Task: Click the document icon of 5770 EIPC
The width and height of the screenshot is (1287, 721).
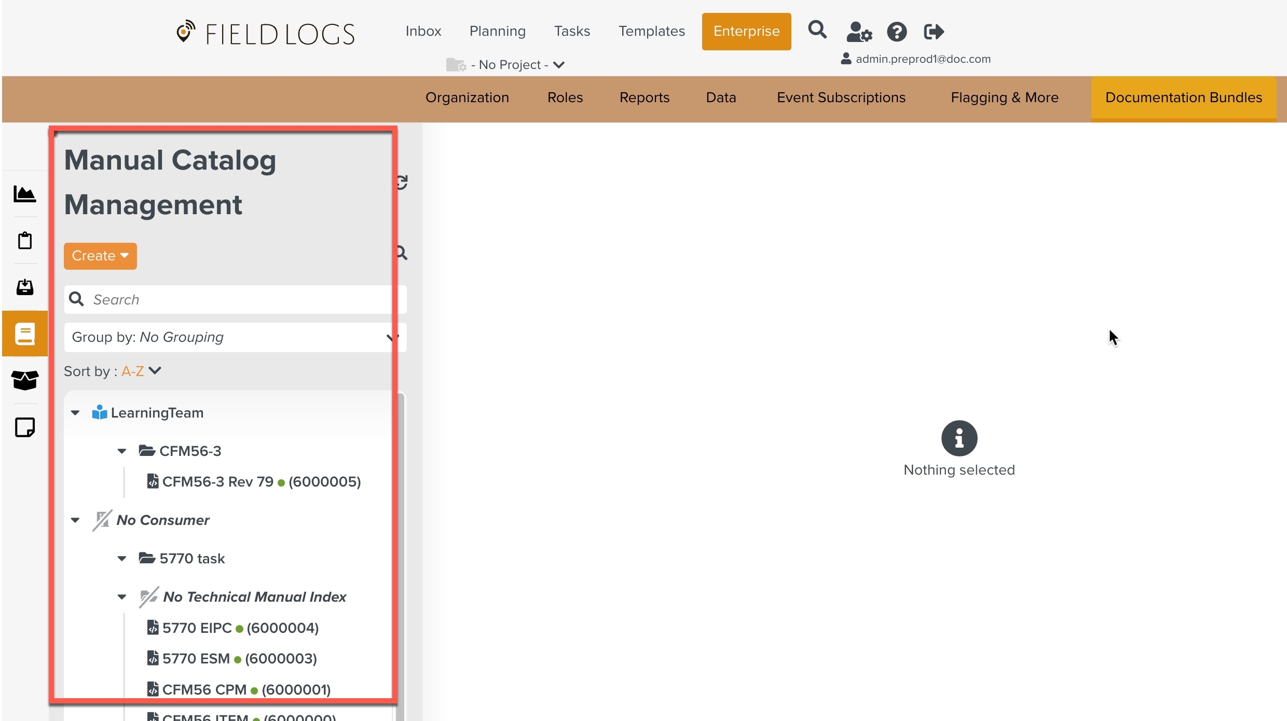Action: tap(153, 628)
